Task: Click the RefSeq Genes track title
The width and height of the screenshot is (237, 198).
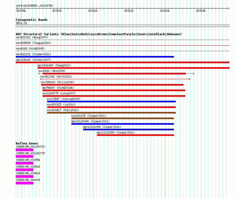Action: (x=27, y=143)
